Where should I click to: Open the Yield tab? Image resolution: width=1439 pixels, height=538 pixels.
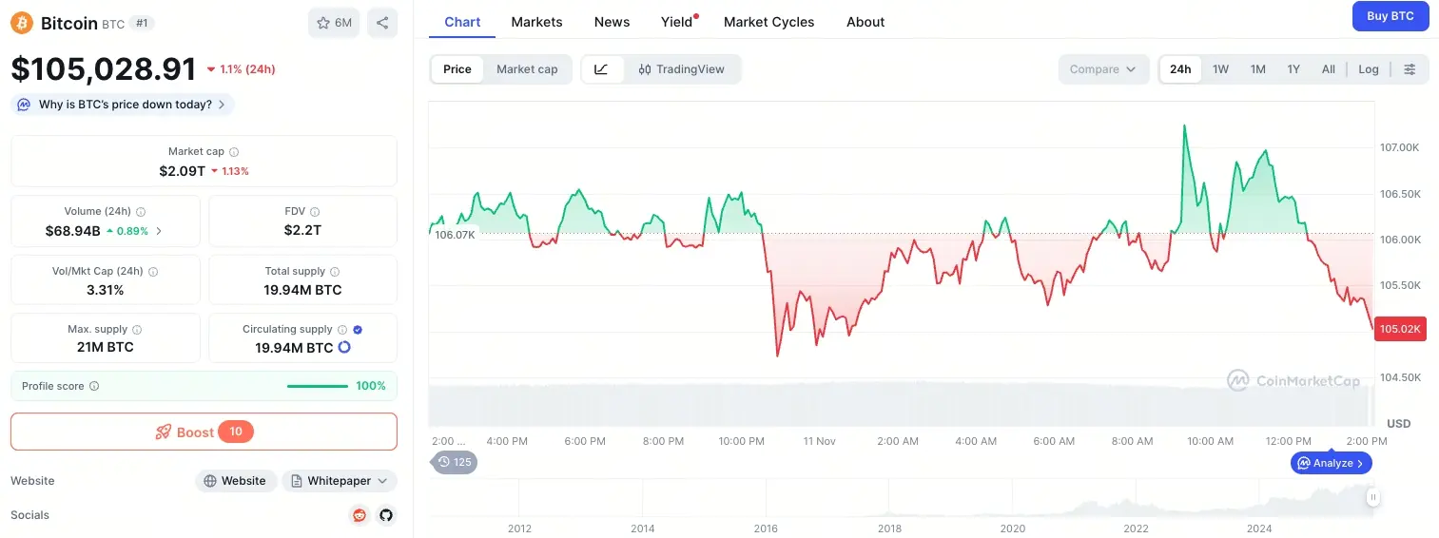pyautogui.click(x=678, y=22)
